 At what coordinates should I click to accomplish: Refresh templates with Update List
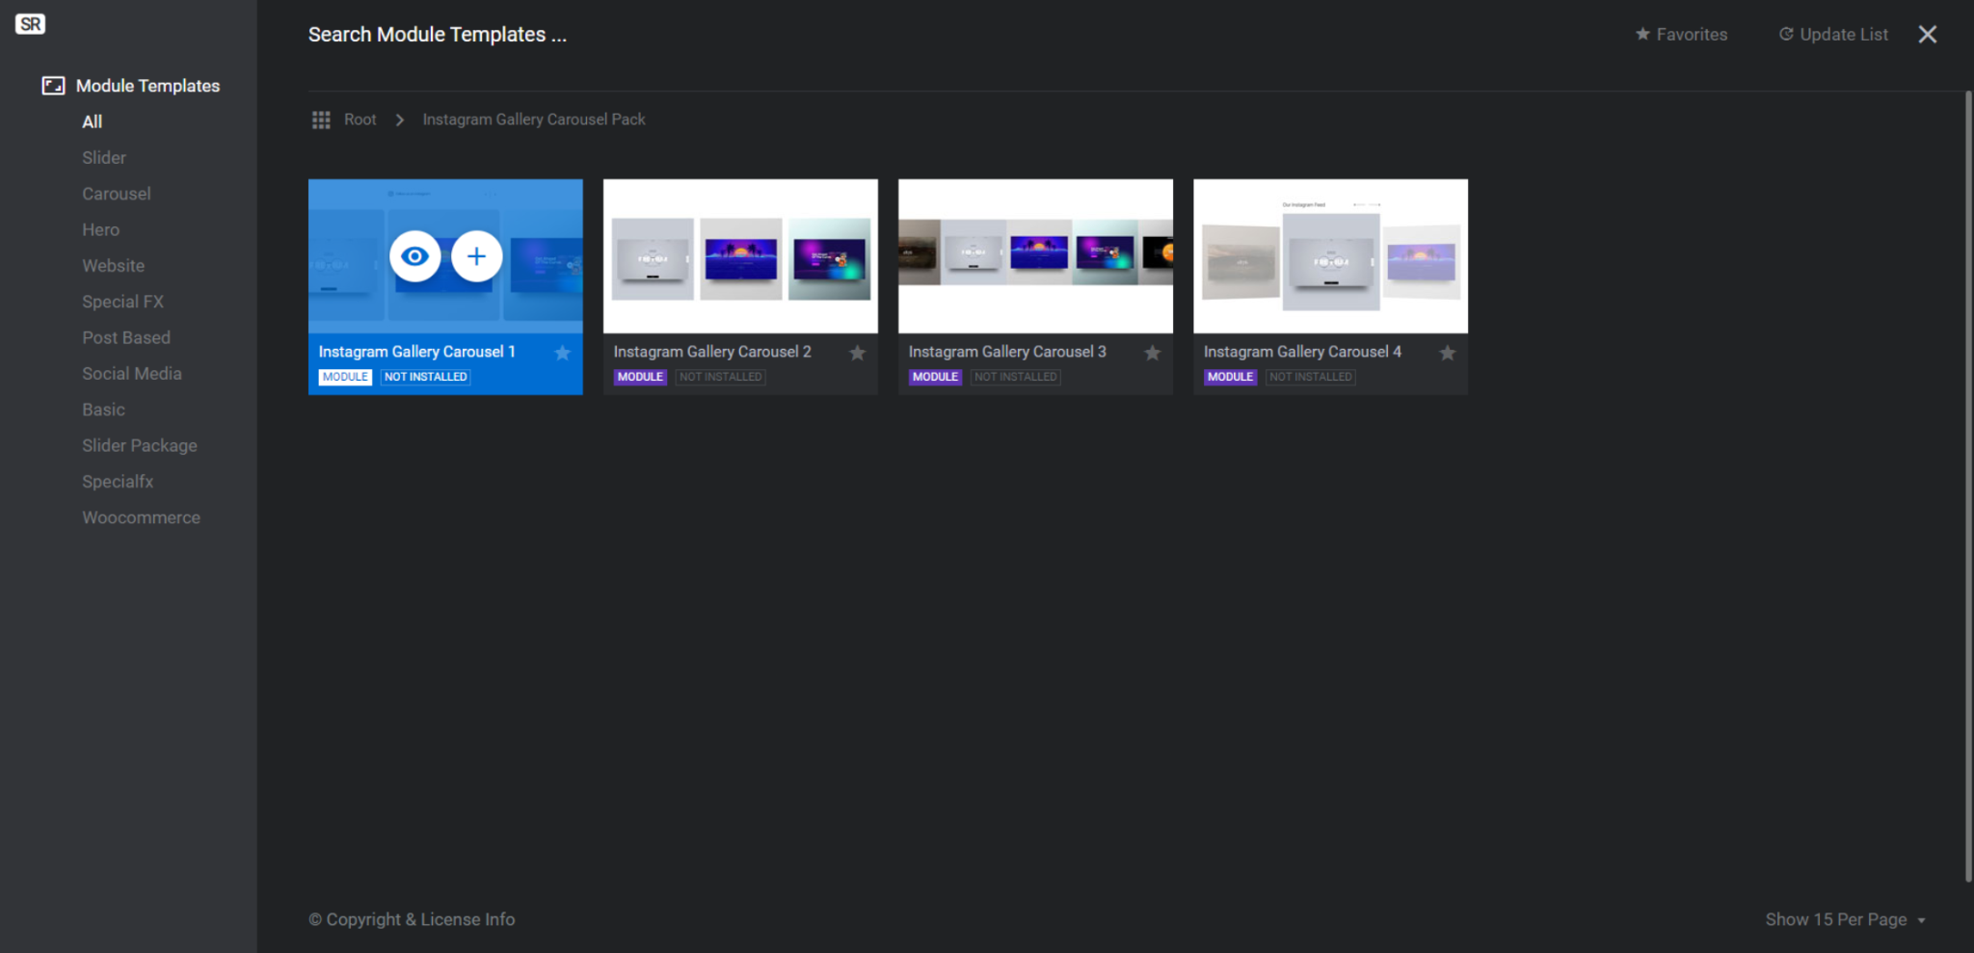pos(1833,35)
